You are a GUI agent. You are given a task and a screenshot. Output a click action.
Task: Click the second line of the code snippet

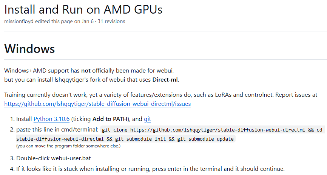click(x=125, y=139)
